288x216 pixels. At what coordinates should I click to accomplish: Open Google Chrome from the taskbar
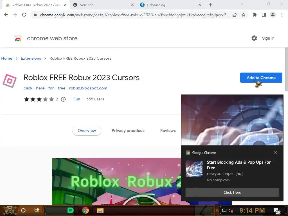(x=85, y=210)
